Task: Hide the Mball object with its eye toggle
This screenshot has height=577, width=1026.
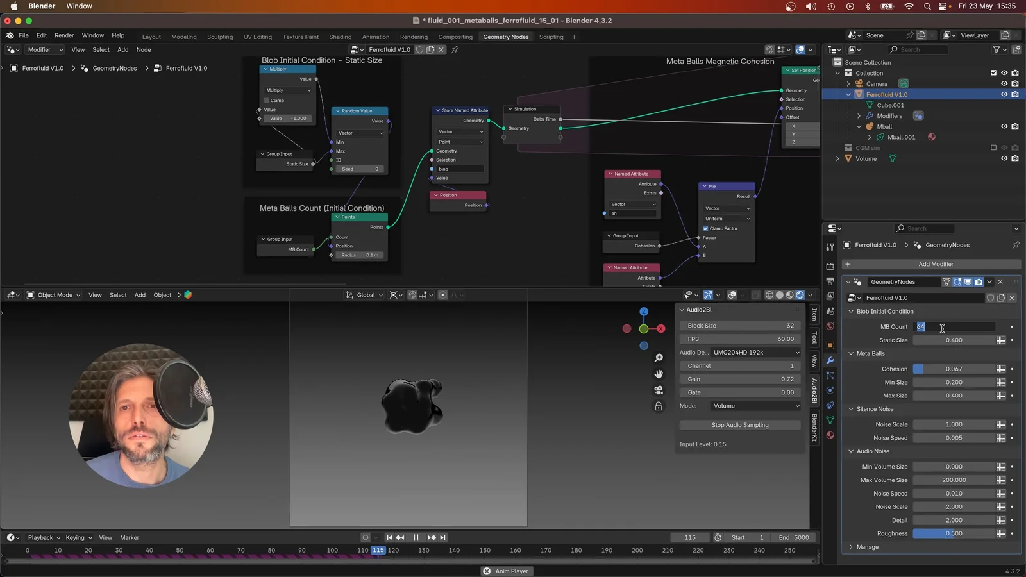Action: coord(1004,126)
